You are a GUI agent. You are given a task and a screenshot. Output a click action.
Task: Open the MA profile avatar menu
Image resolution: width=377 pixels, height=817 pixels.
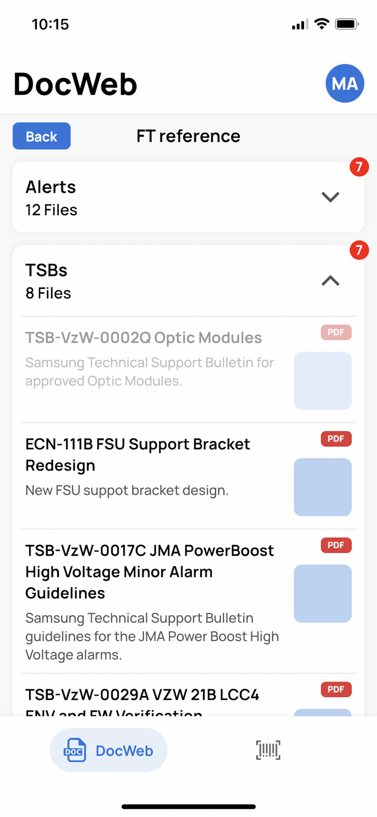pyautogui.click(x=344, y=83)
